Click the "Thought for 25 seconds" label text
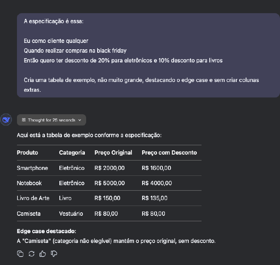280x265 pixels. point(51,120)
